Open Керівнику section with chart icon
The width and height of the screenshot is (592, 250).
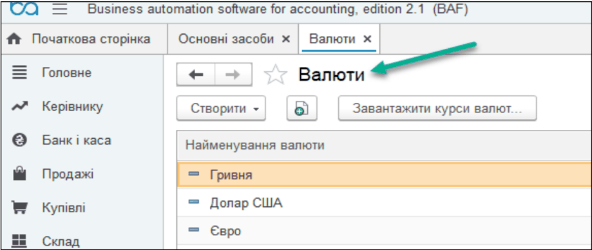(72, 107)
